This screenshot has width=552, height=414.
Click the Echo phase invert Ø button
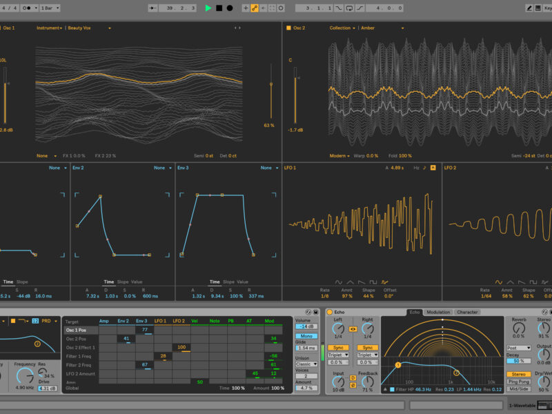pyautogui.click(x=353, y=385)
